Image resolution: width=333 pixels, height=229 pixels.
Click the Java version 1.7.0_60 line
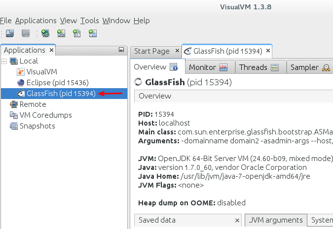coord(222,167)
